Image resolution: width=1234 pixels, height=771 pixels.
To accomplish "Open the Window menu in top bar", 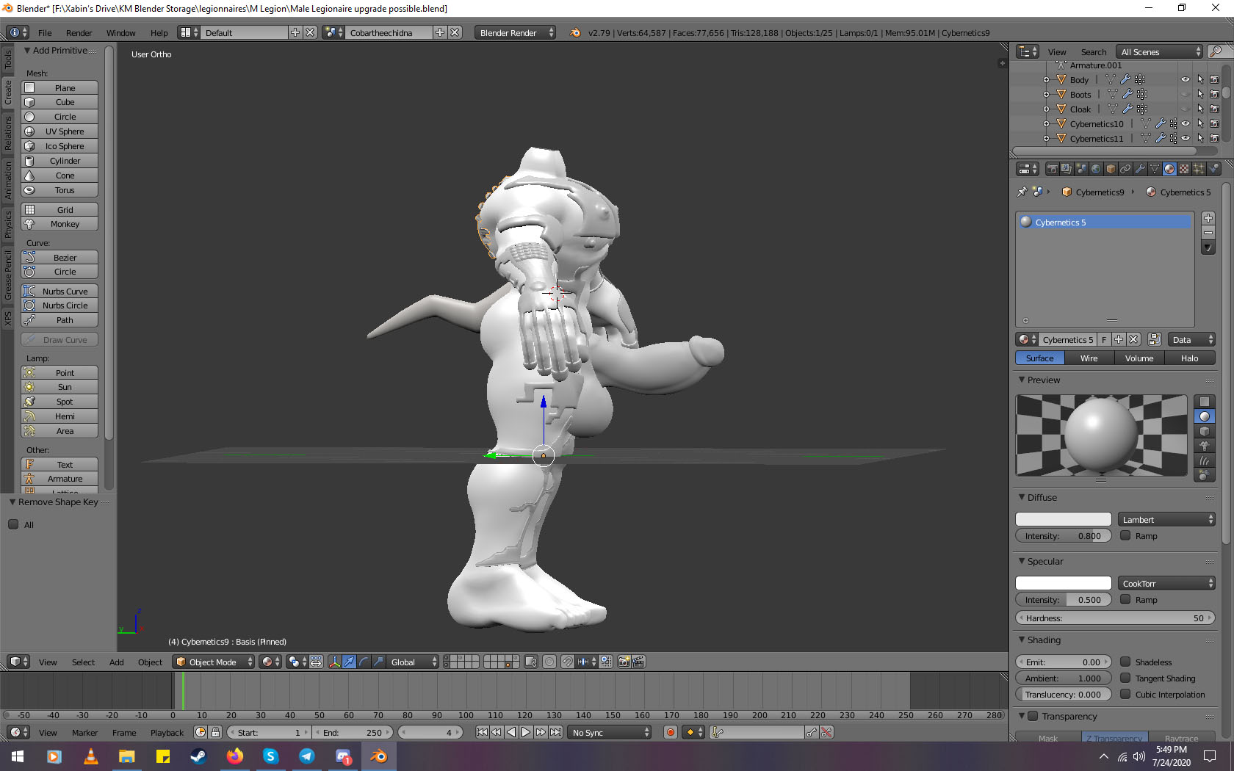I will 121,32.
